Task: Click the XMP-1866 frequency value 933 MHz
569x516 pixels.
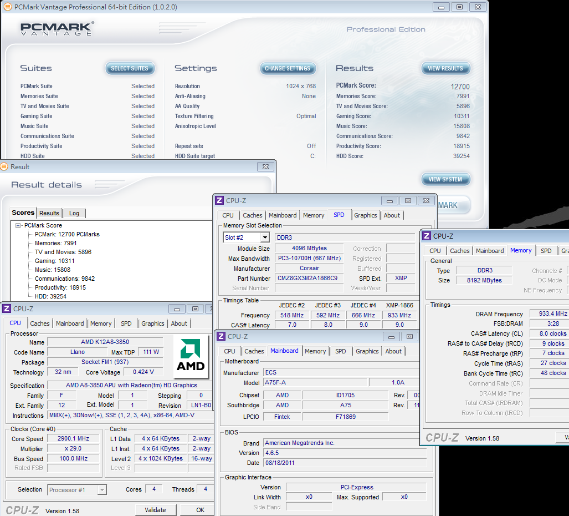Action: tap(399, 315)
